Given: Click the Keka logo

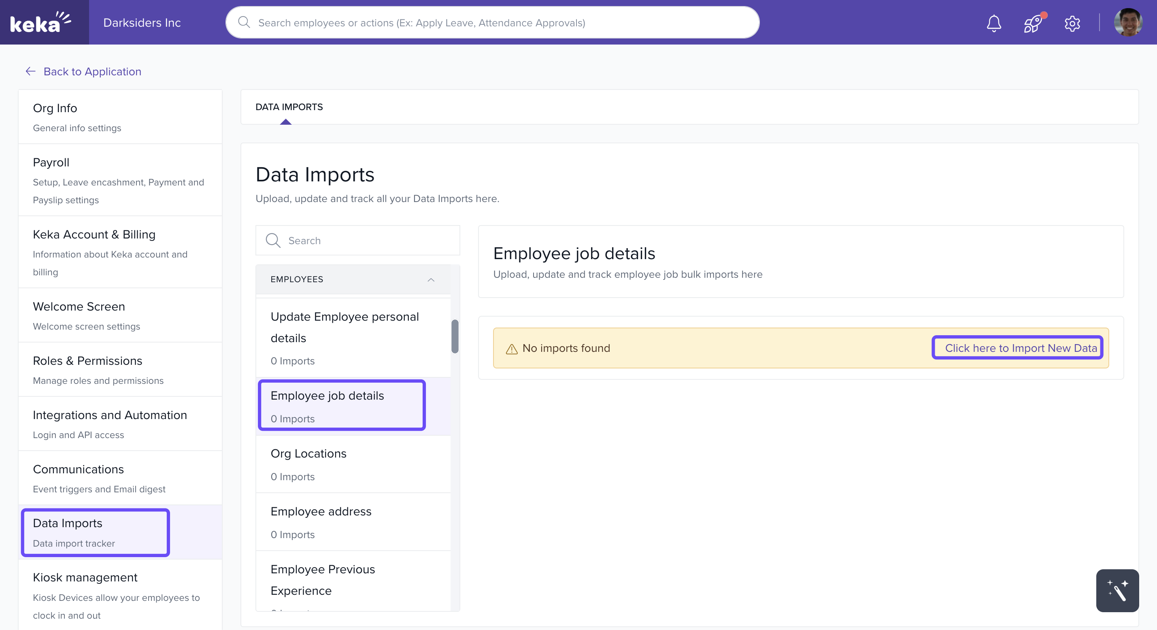Looking at the screenshot, I should (x=40, y=22).
